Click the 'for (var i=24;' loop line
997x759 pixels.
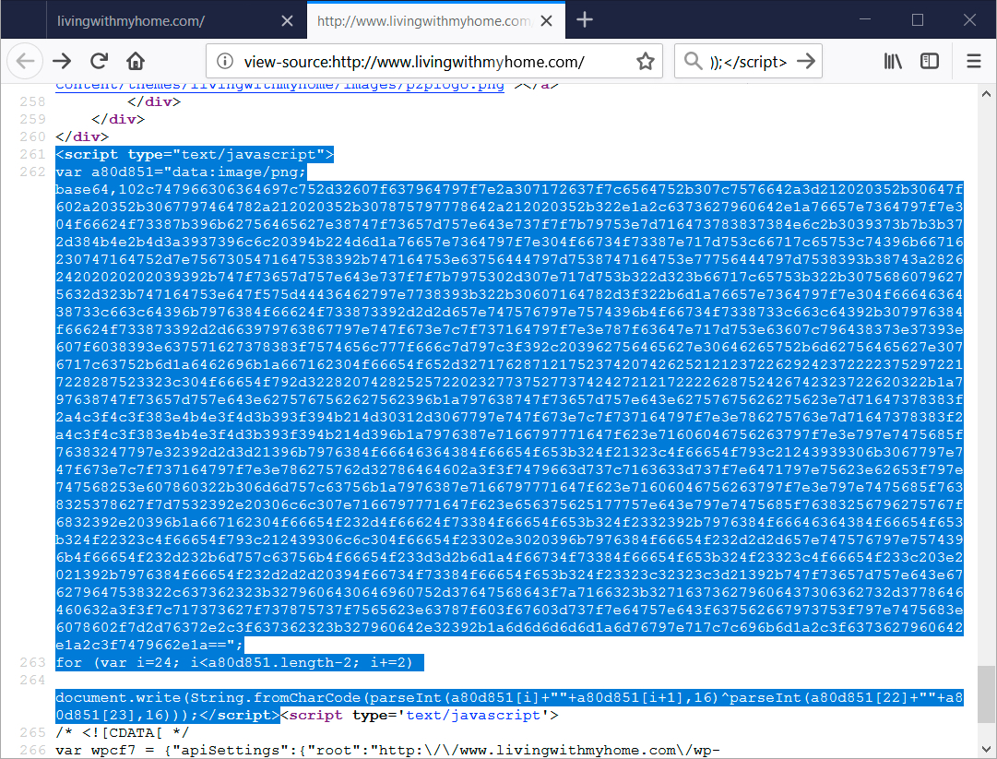point(239,663)
